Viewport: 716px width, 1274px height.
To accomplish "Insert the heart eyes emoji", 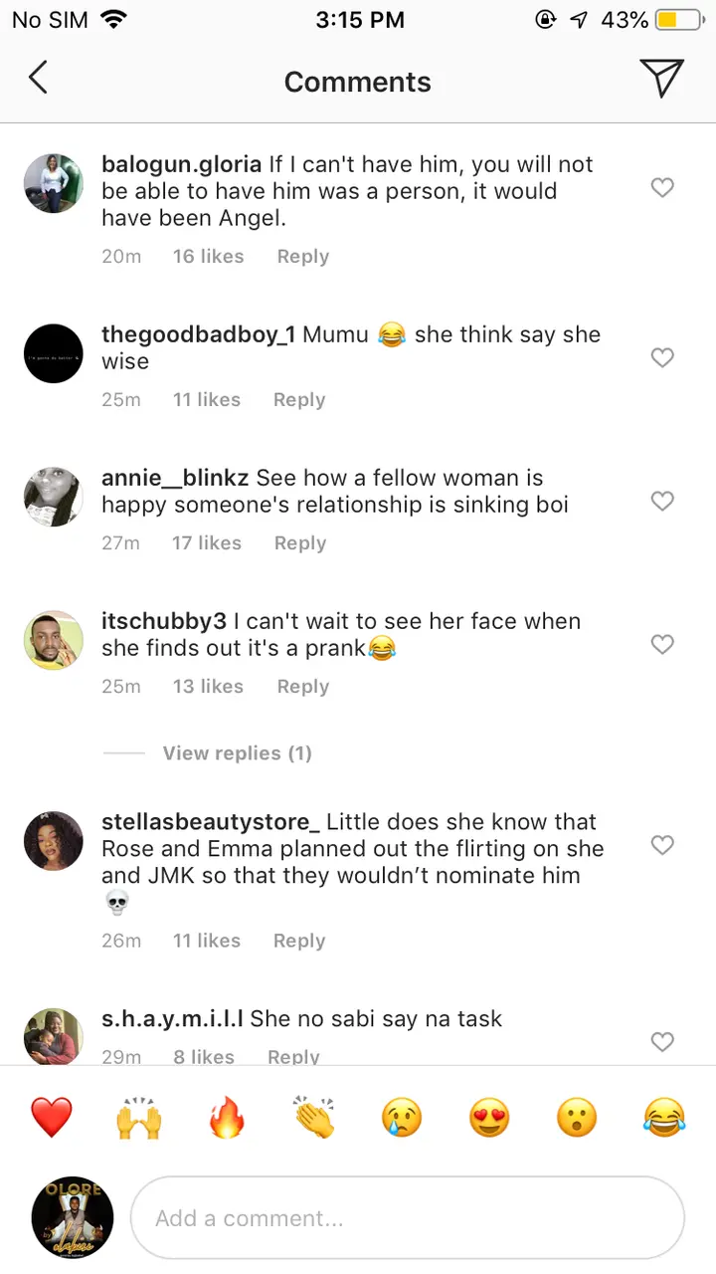I will tap(489, 1118).
